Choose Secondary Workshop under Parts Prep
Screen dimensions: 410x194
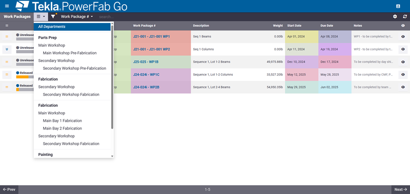click(x=56, y=61)
